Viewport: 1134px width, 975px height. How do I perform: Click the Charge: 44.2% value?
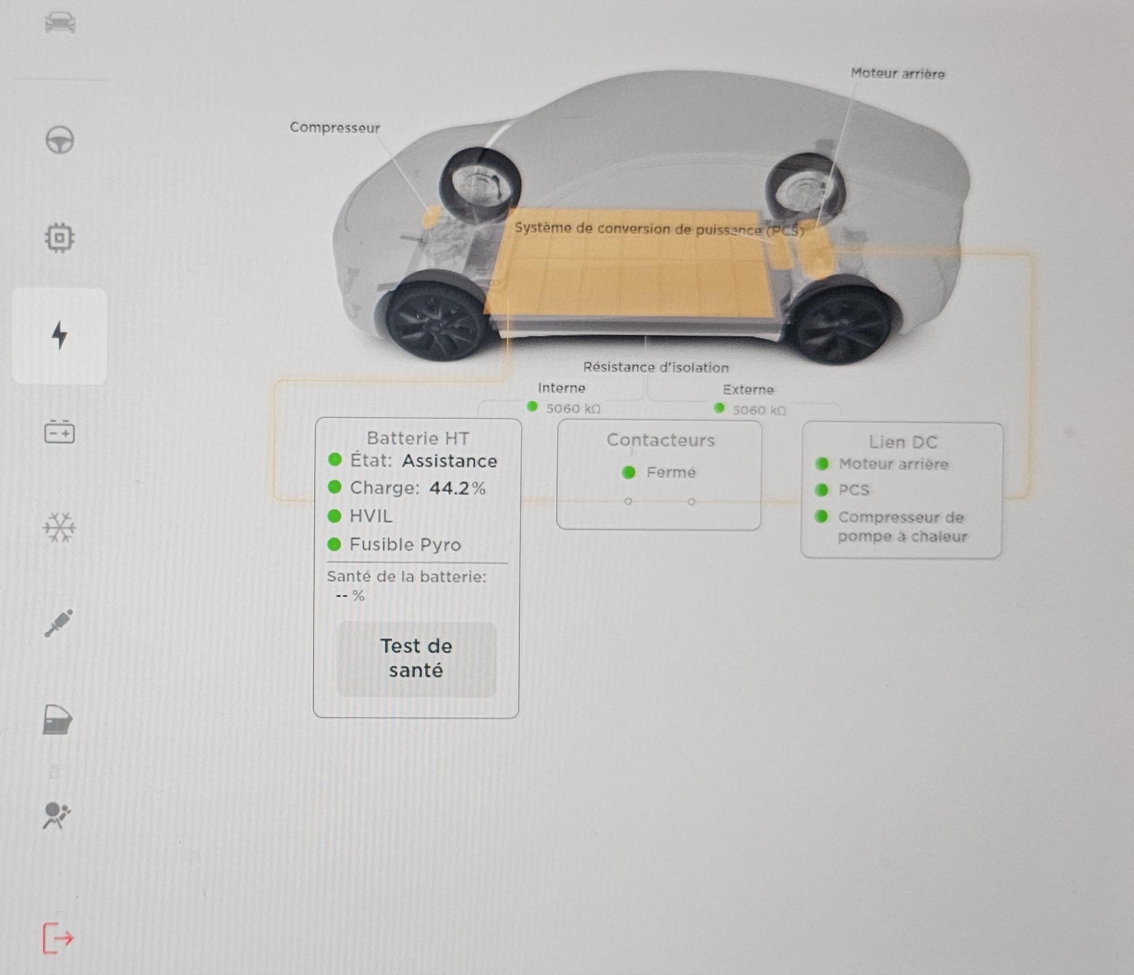pyautogui.click(x=458, y=488)
